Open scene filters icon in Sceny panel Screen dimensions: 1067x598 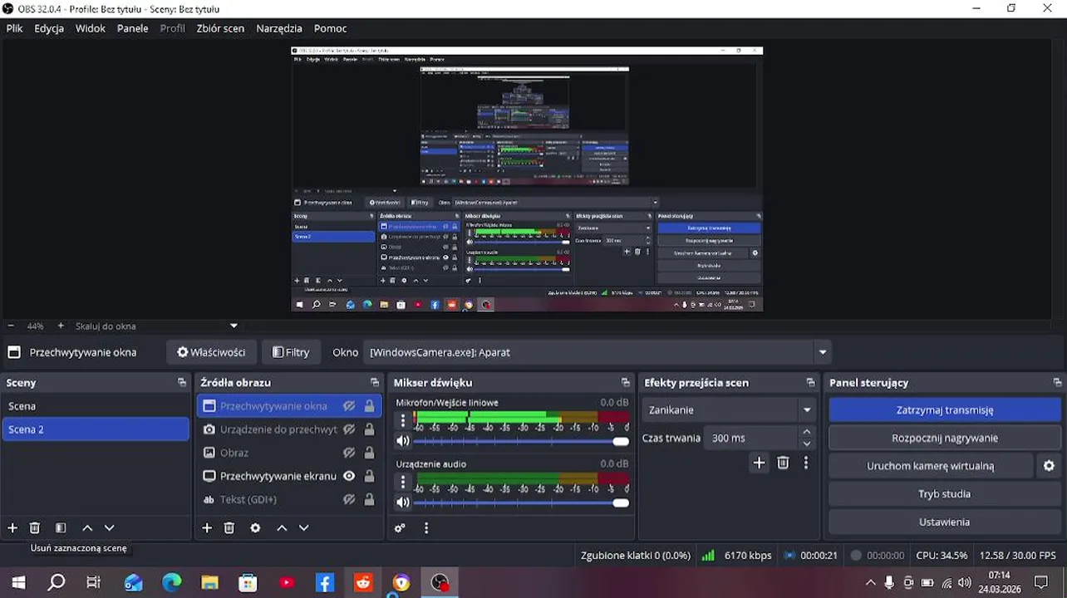coord(61,527)
